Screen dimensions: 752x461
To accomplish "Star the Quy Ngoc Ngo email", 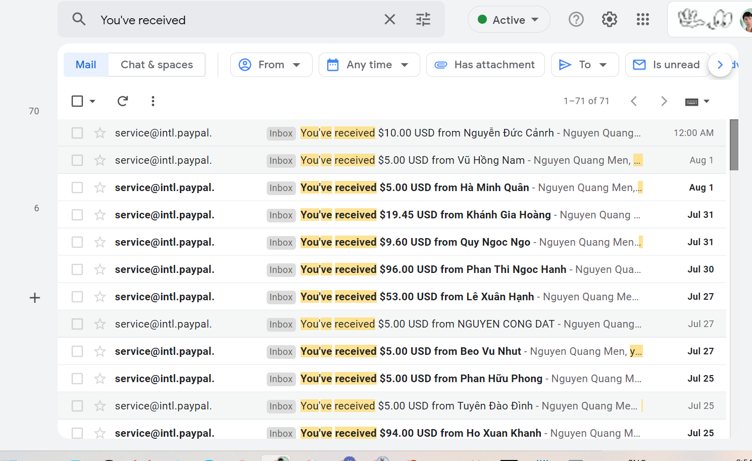I will pyautogui.click(x=100, y=242).
